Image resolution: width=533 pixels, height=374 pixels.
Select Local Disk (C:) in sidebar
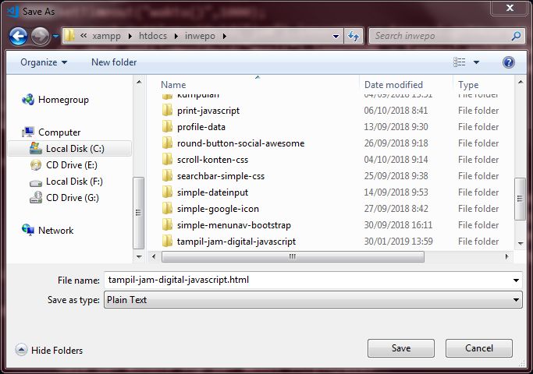(x=69, y=149)
